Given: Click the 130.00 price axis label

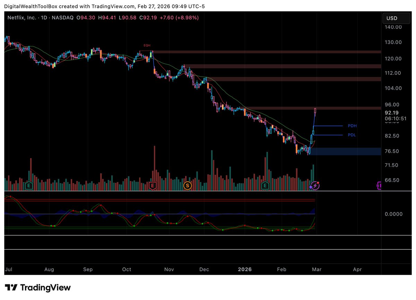Looking at the screenshot, I should coord(393,42).
